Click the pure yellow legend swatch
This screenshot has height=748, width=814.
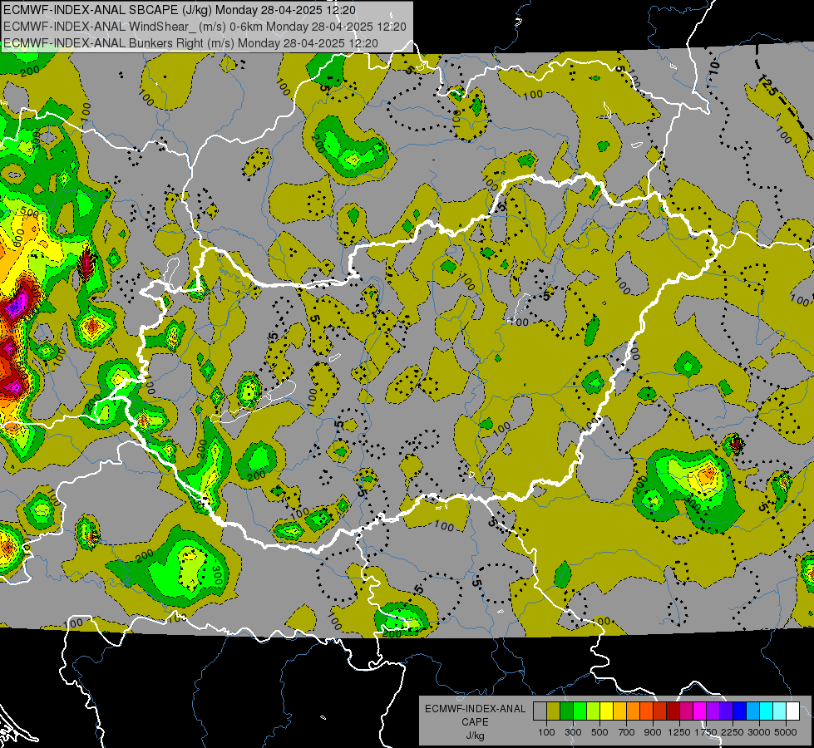(x=606, y=711)
